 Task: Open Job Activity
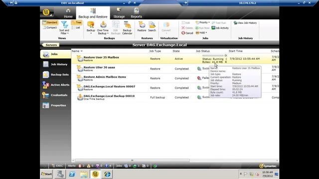pos(220,28)
